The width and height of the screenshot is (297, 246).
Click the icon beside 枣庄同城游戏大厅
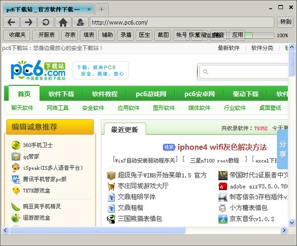111,186
